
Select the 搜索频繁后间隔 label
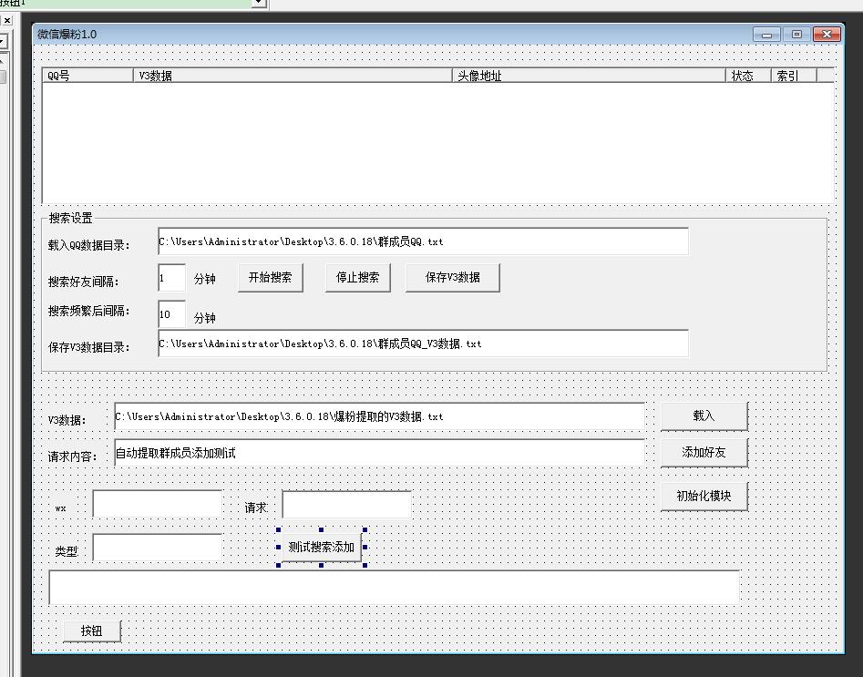pos(88,311)
